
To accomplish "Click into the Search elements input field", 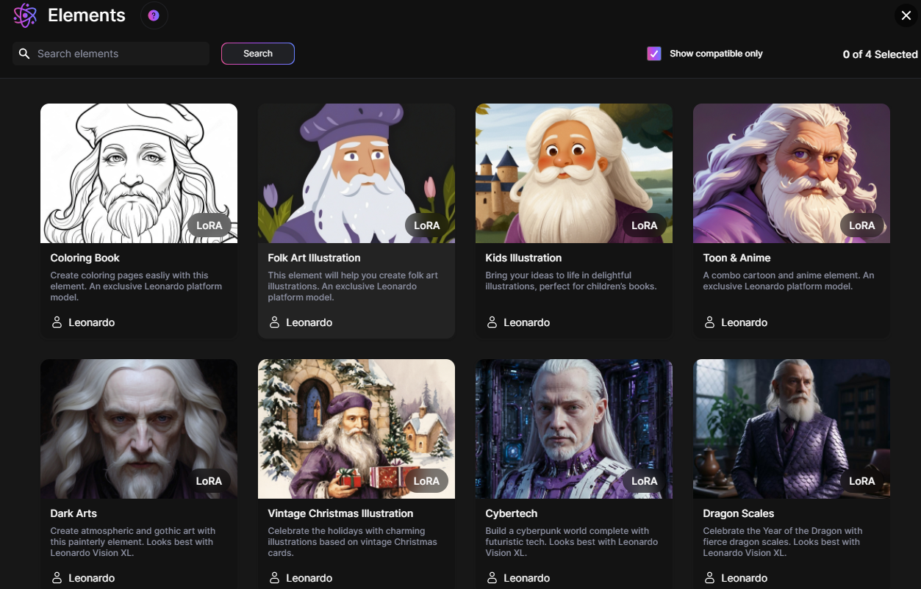I will pyautogui.click(x=111, y=54).
